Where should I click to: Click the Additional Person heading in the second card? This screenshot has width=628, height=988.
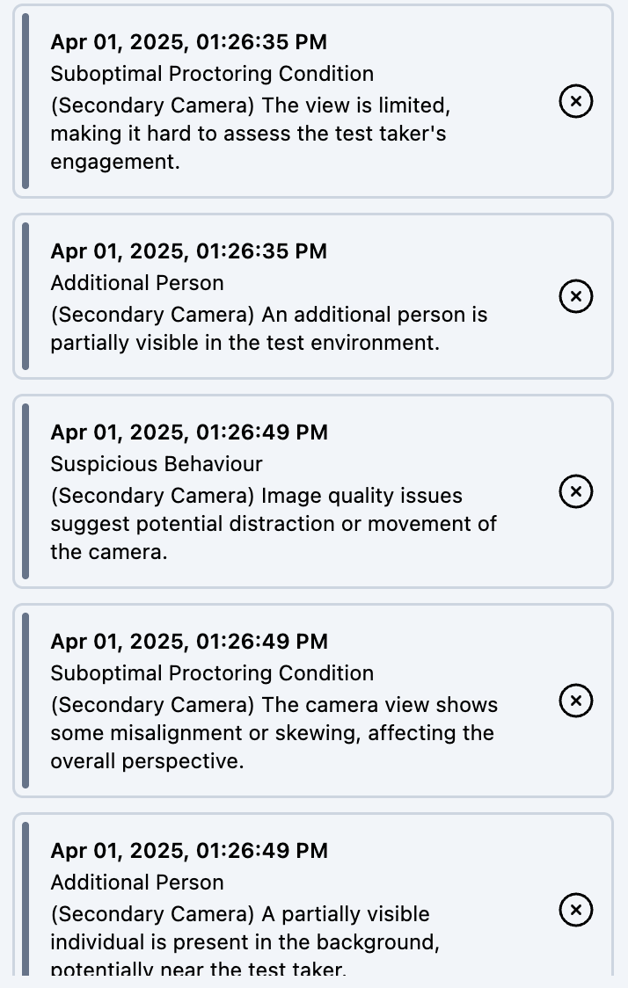136,283
